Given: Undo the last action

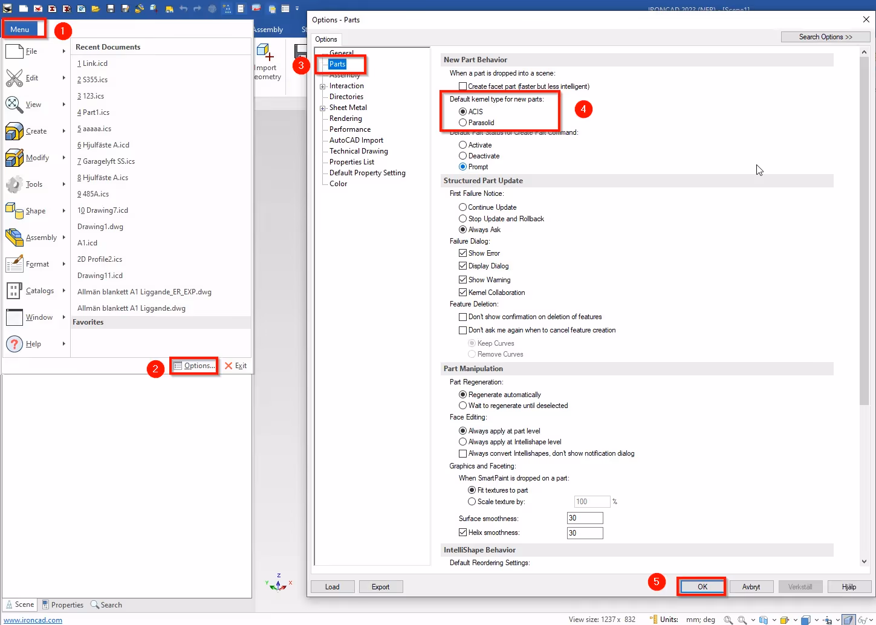Looking at the screenshot, I should click(x=183, y=8).
